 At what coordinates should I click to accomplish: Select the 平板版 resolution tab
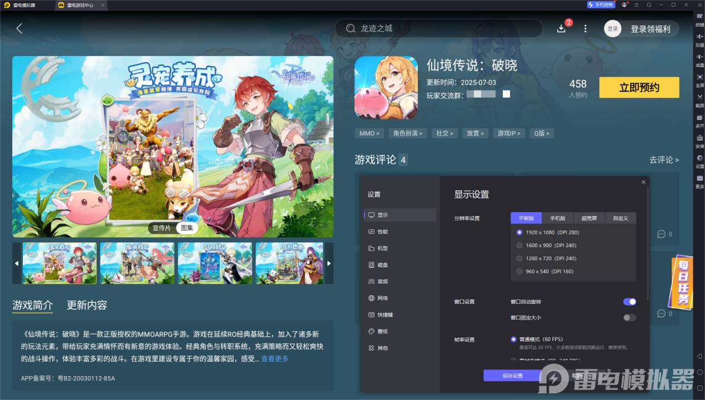point(526,218)
